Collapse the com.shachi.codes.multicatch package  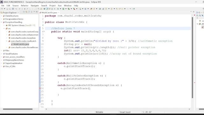pos(7,41)
